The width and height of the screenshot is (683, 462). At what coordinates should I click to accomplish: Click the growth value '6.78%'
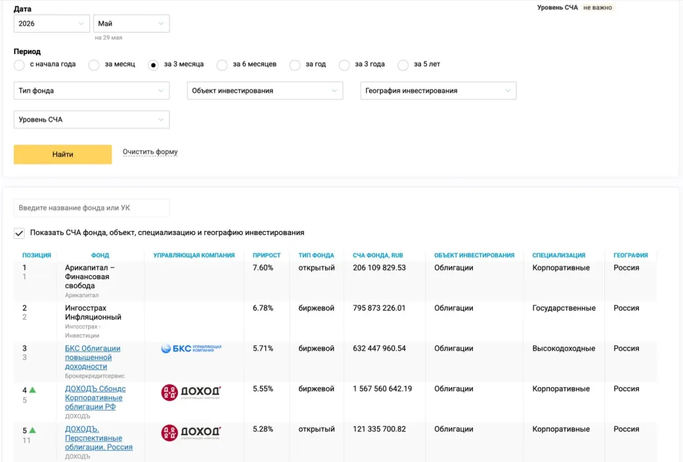pyautogui.click(x=263, y=308)
